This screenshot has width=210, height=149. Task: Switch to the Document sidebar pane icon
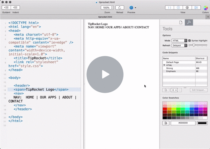coord(181,22)
